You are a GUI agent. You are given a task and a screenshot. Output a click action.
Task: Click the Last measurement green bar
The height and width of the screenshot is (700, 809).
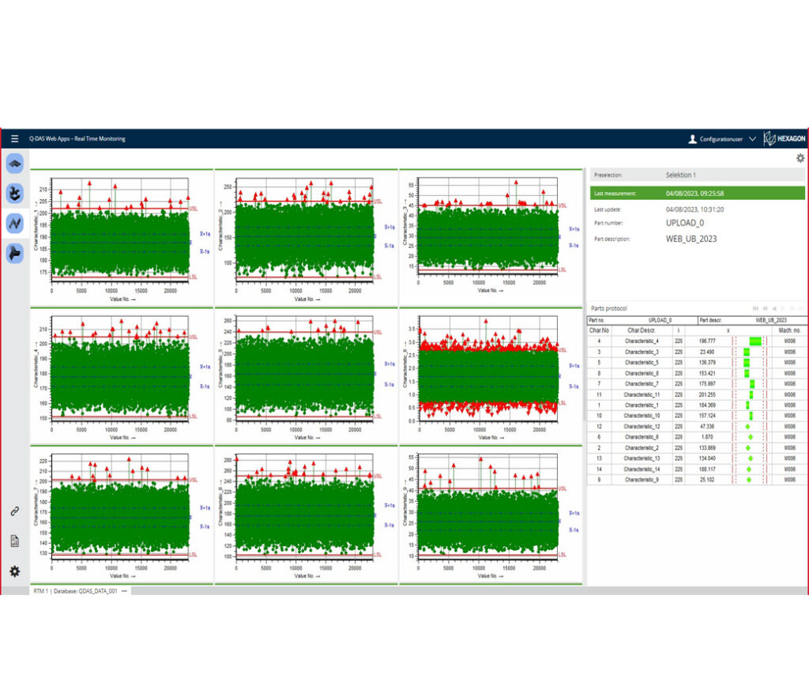697,193
